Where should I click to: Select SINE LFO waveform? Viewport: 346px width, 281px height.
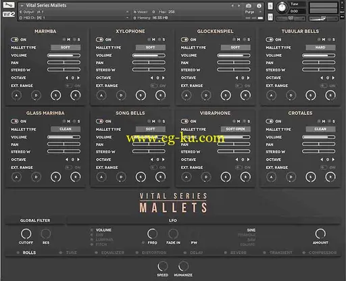(251, 230)
